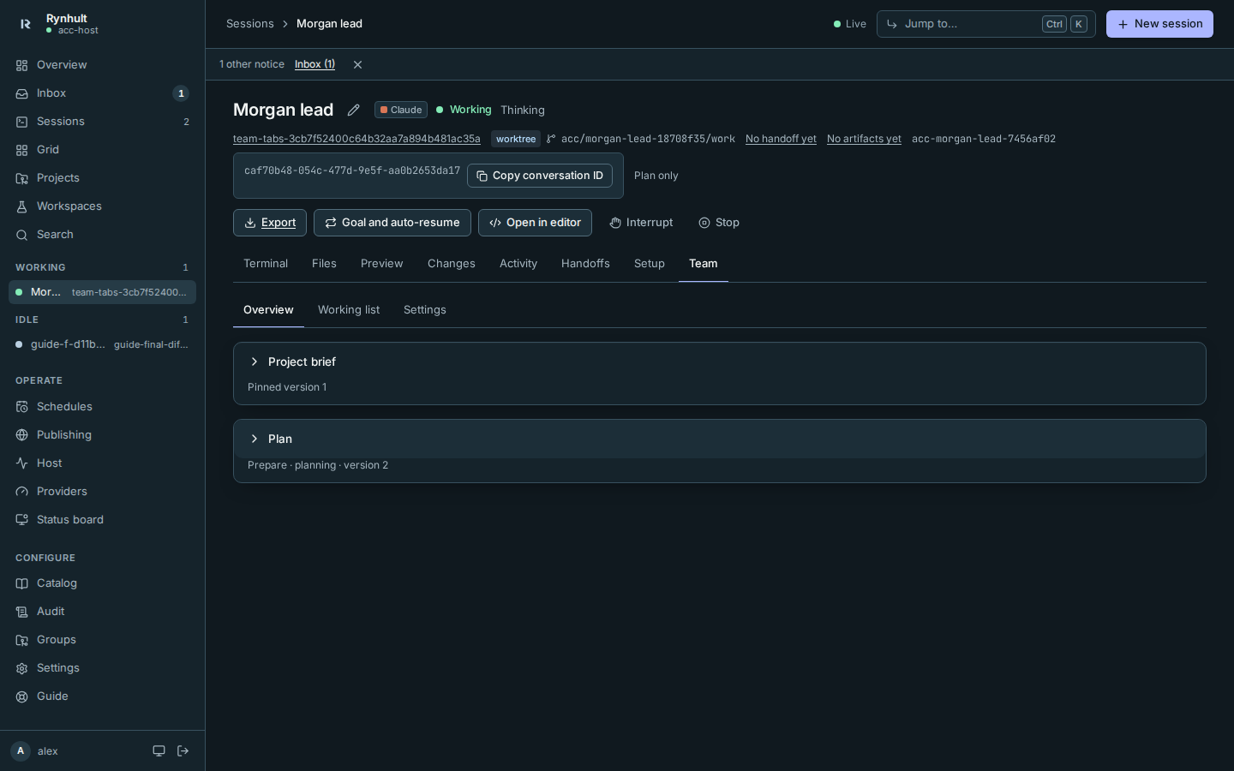
Task: Click the log out icon
Action: coord(183,751)
